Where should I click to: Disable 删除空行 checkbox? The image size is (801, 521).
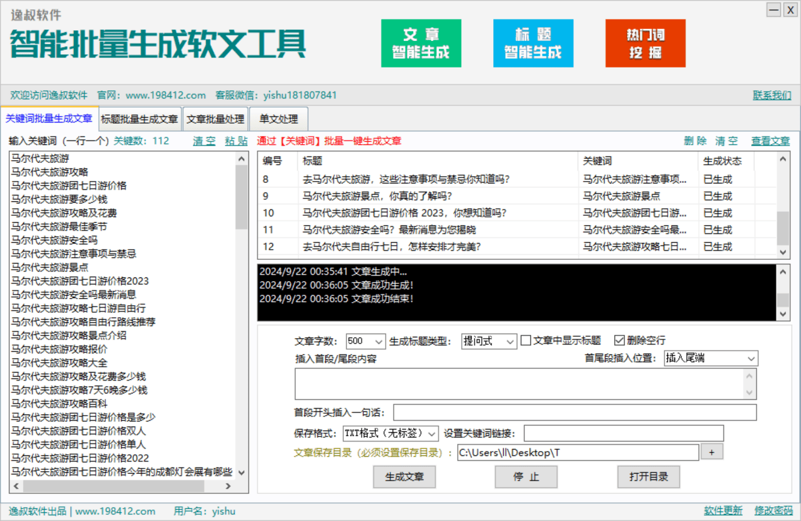(619, 341)
